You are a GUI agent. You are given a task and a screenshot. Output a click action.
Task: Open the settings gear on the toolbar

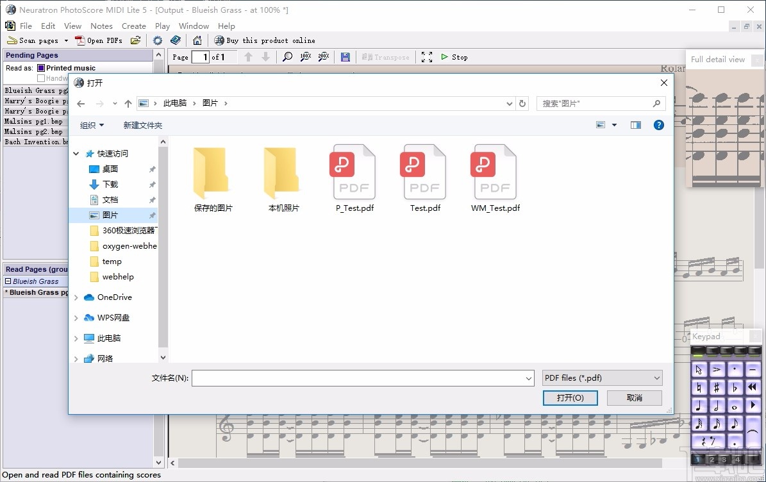pos(157,40)
